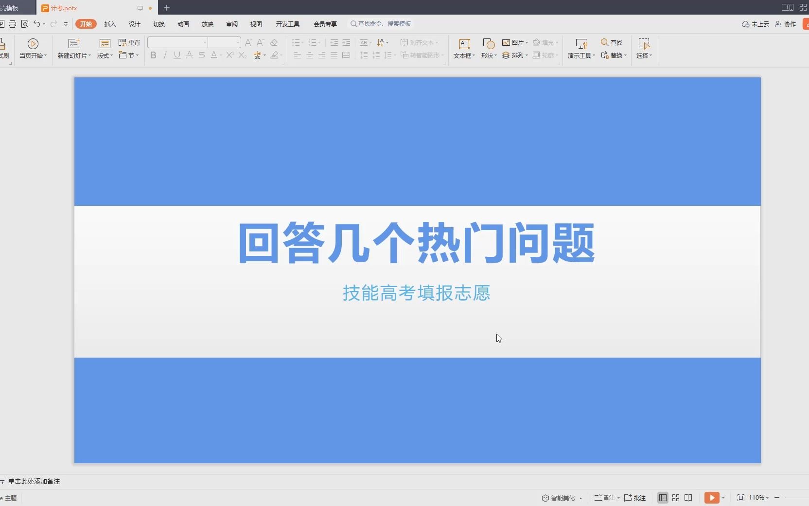Expand the Notes (备注) dropdown in status bar
Image resolution: width=809 pixels, height=506 pixels.
pyautogui.click(x=618, y=498)
